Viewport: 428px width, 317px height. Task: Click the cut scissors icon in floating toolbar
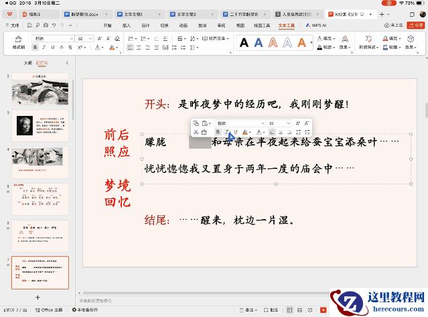pos(196,132)
